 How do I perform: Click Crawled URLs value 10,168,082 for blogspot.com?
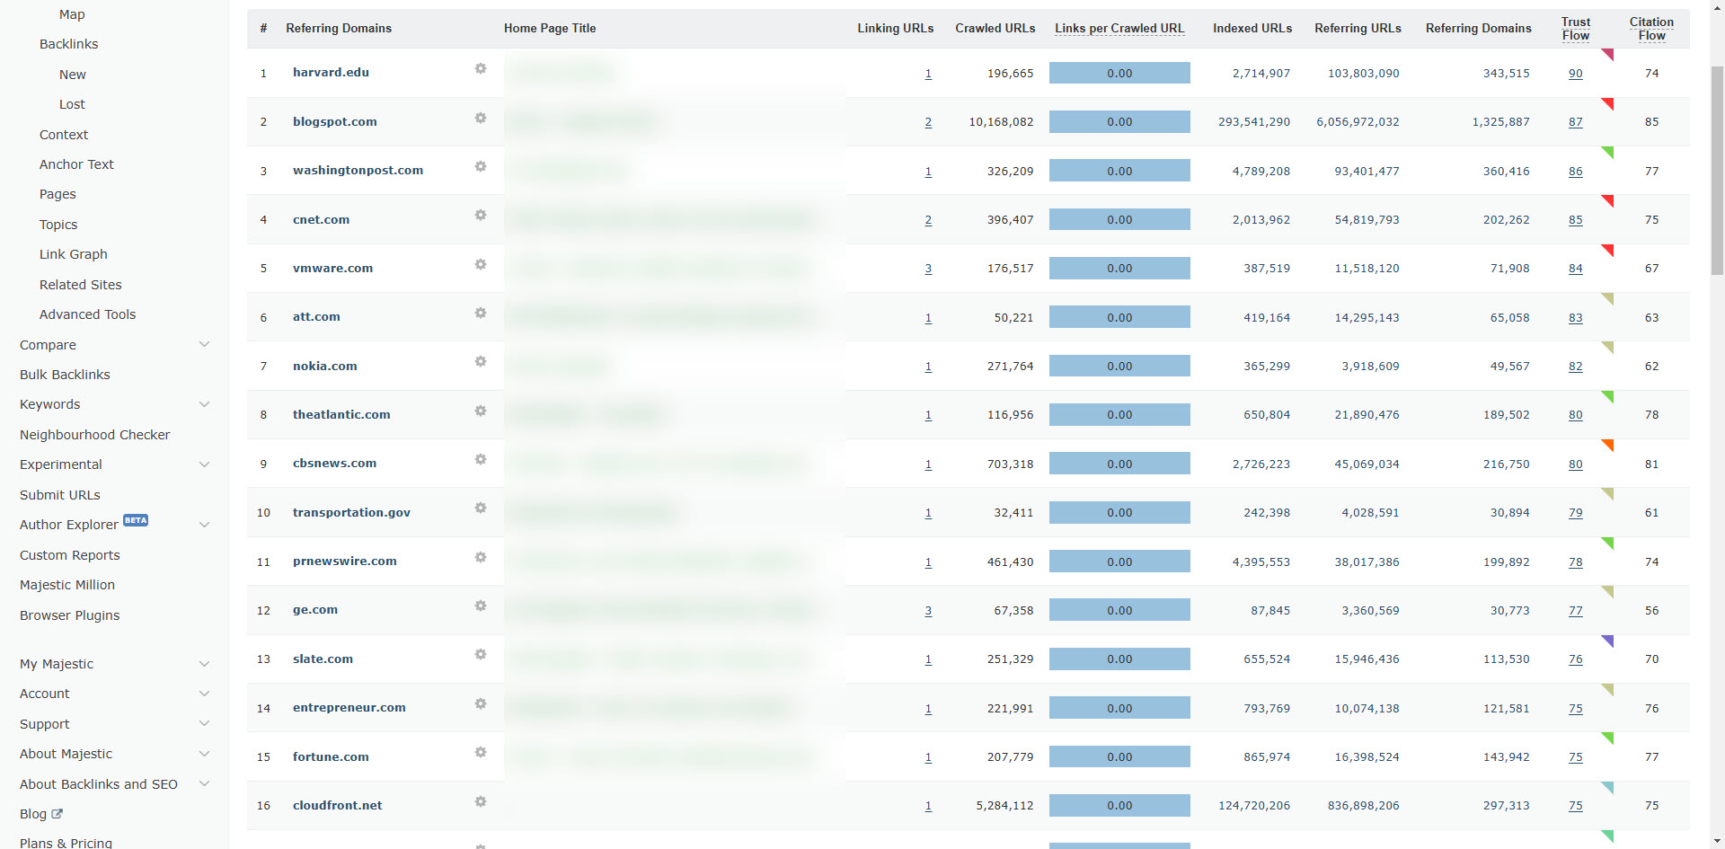pyautogui.click(x=1001, y=122)
